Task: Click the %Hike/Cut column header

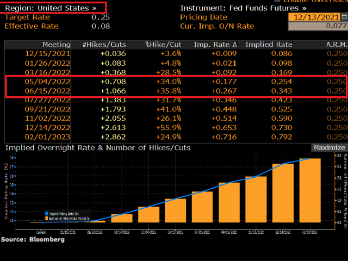Action: click(163, 44)
